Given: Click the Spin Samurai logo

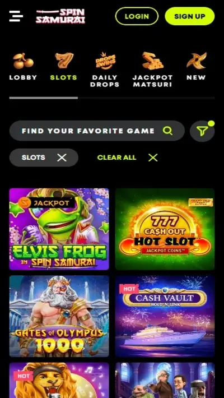Looking at the screenshot, I should (x=60, y=16).
